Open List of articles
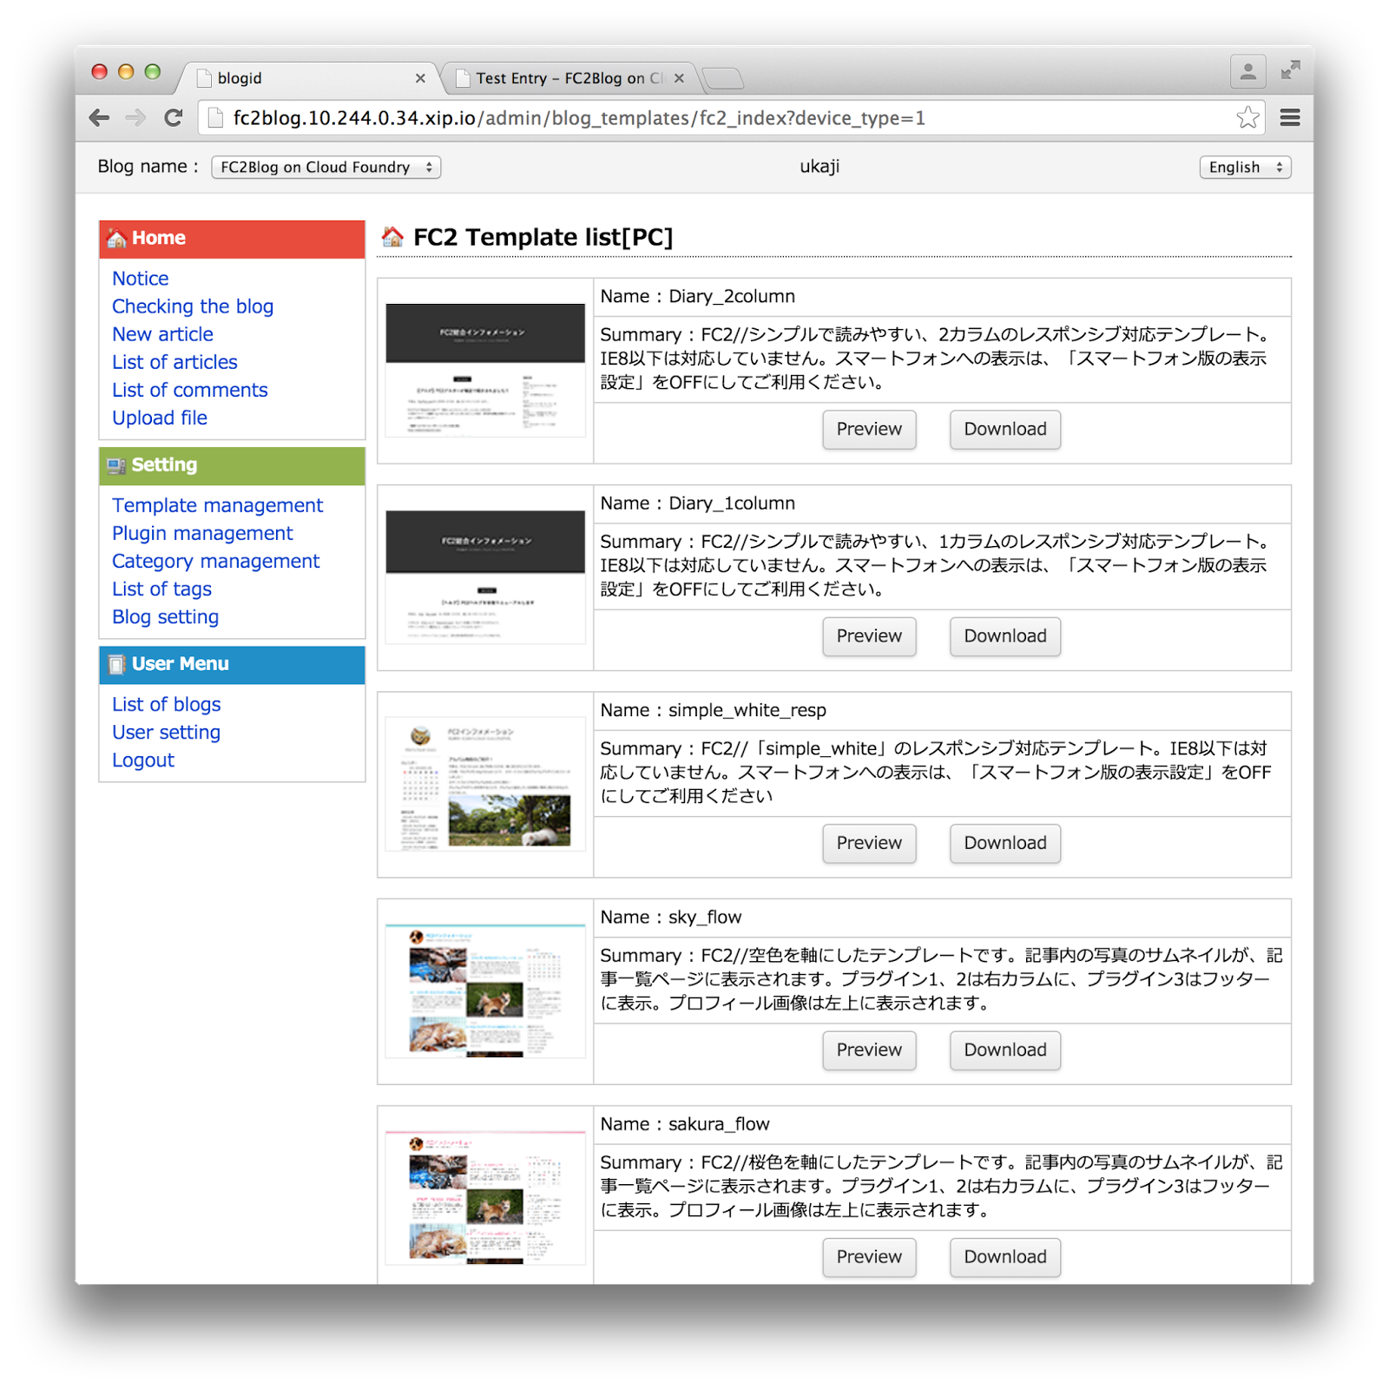This screenshot has width=1389, height=1389. [174, 362]
